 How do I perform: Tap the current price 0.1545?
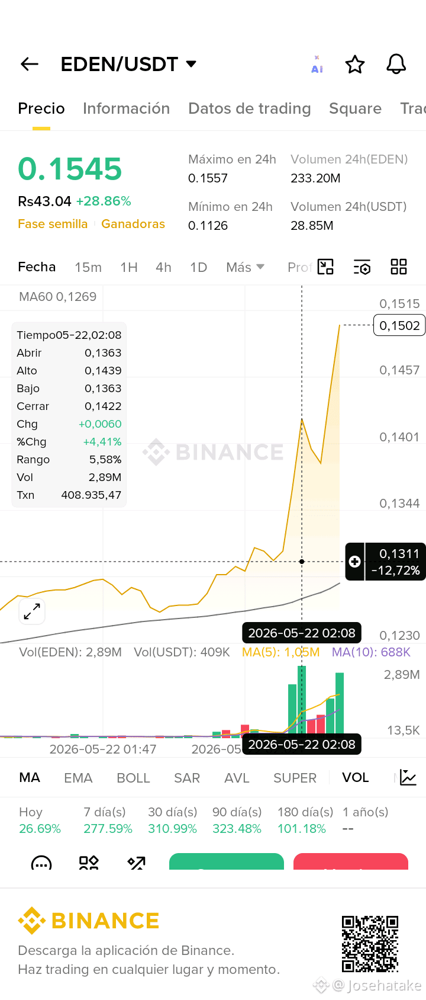70,169
